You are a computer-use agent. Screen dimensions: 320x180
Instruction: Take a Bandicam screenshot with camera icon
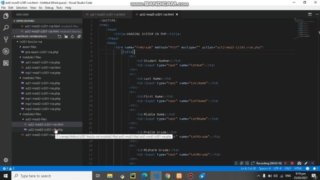tap(299, 163)
